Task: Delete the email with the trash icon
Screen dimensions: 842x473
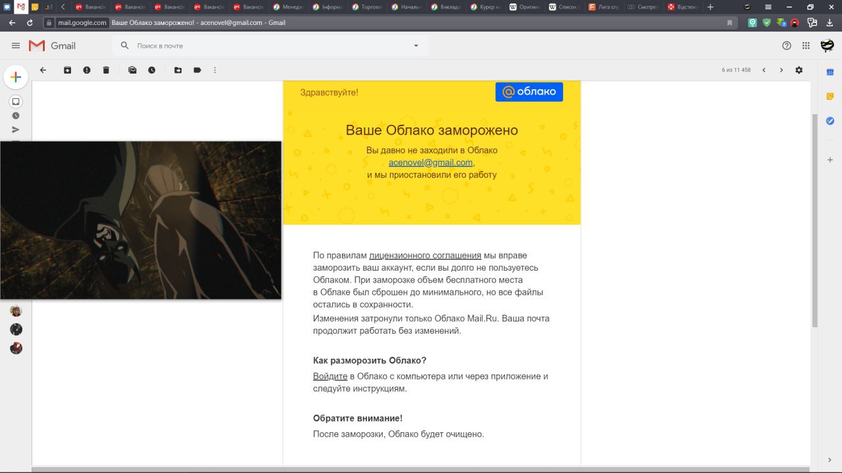Action: tap(106, 70)
